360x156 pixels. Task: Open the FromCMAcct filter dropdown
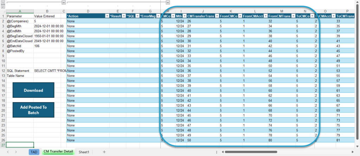tap(265, 16)
